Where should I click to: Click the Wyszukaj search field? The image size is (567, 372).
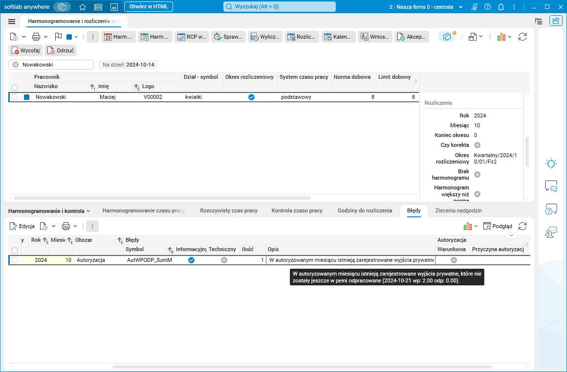click(280, 6)
